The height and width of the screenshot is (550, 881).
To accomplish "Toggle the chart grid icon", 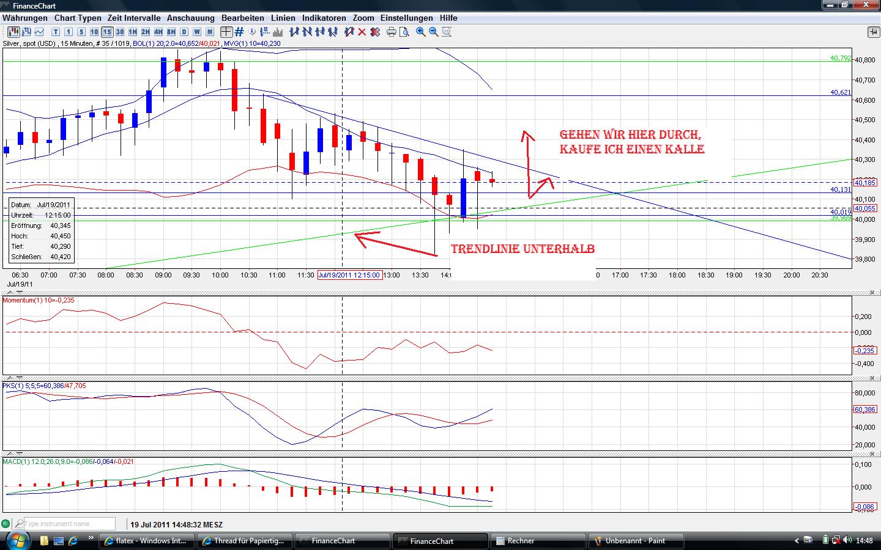I will pyautogui.click(x=239, y=32).
